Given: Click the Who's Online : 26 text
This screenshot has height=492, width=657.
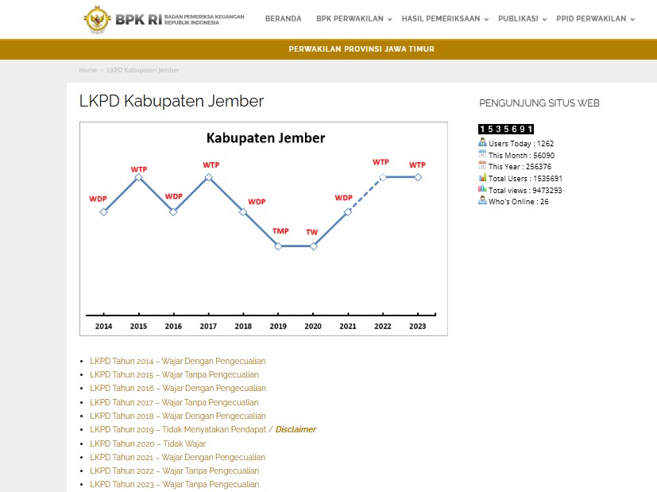Looking at the screenshot, I should (x=518, y=202).
